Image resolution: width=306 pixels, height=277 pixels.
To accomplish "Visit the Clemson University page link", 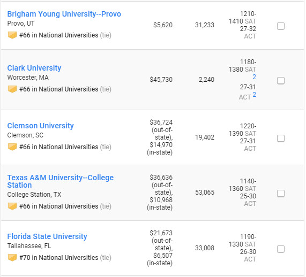I will [40, 126].
